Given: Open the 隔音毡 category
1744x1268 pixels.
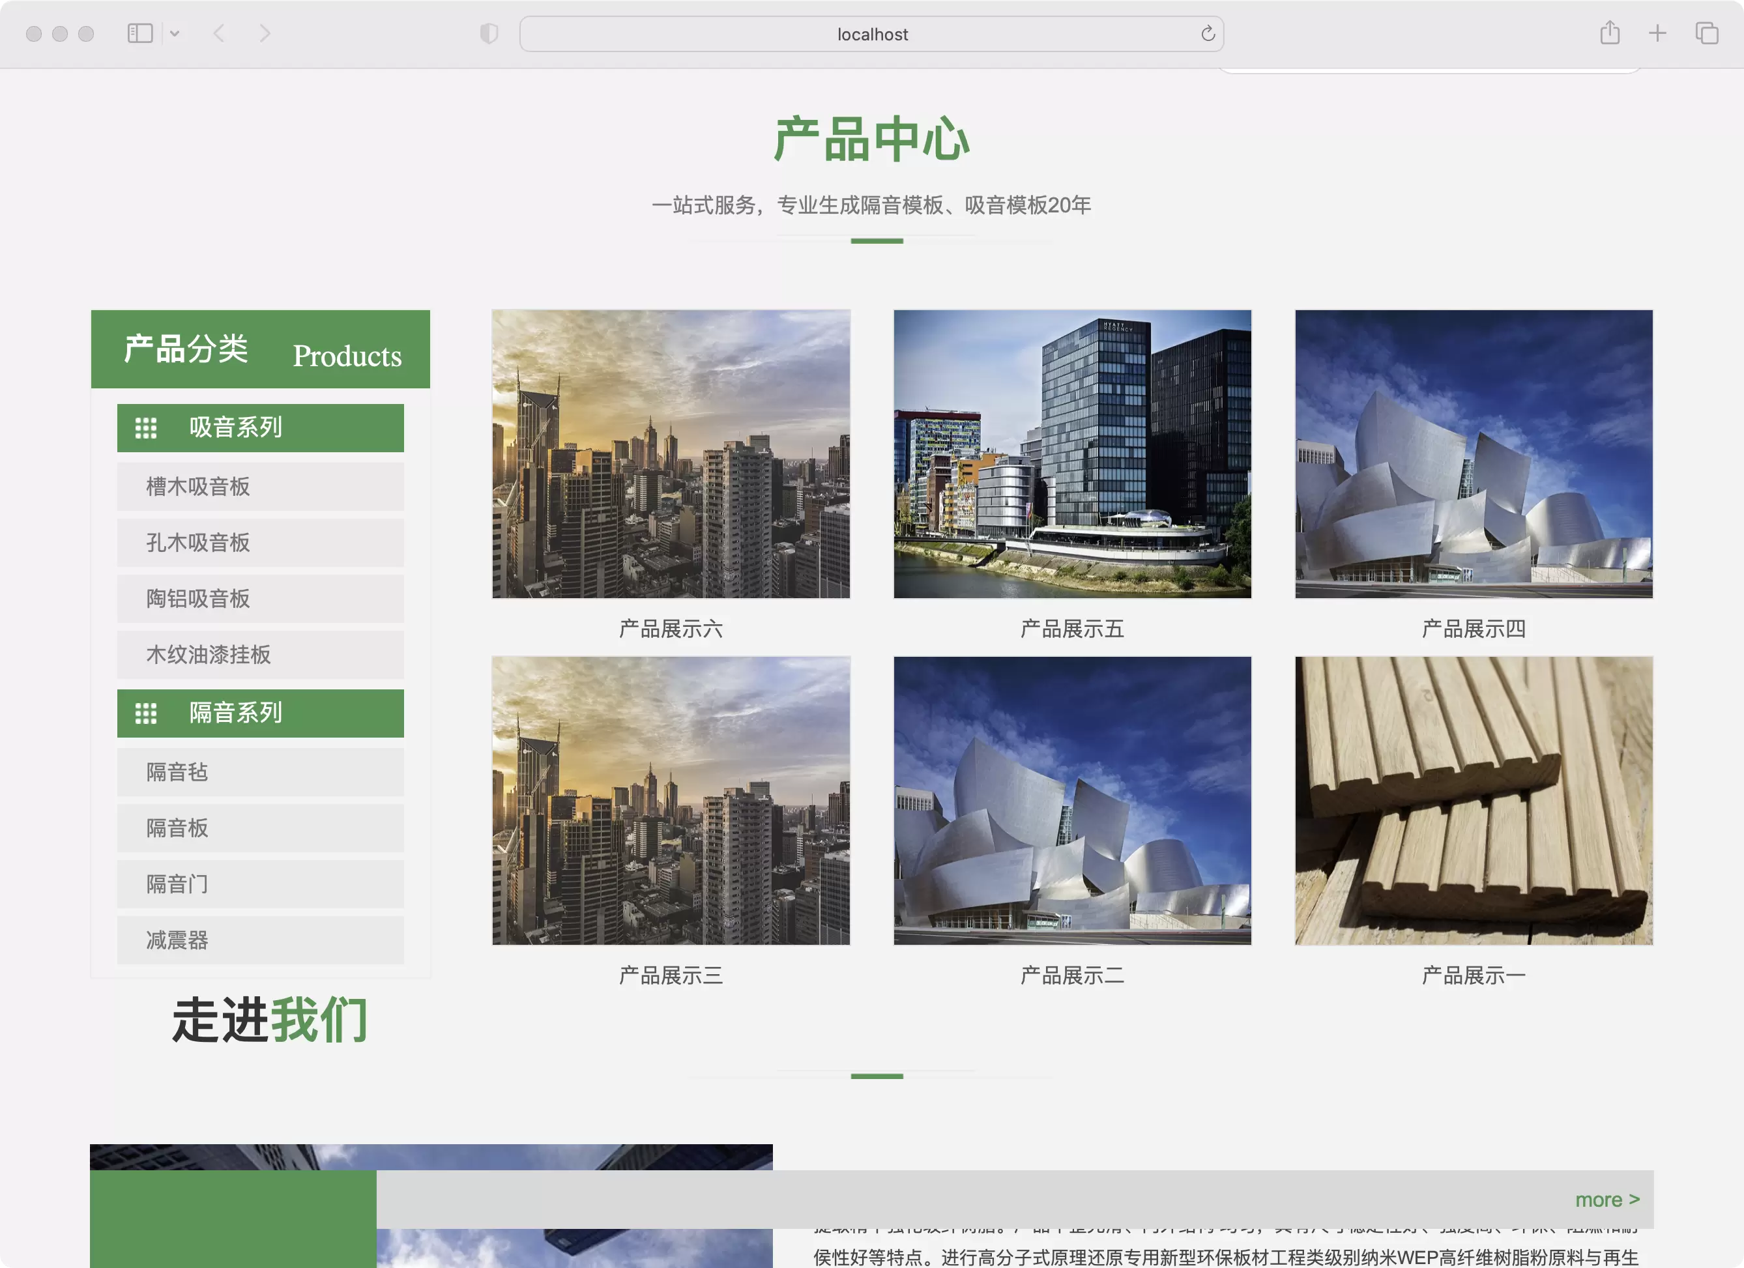Looking at the screenshot, I should [x=260, y=772].
